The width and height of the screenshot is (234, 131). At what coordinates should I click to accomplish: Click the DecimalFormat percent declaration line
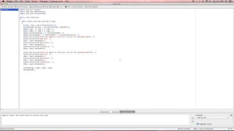[x=46, y=27]
